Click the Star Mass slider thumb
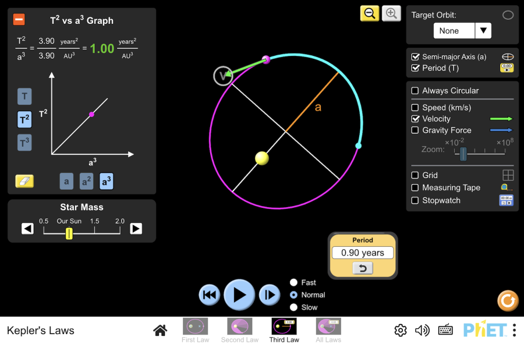524x344 pixels. click(69, 233)
